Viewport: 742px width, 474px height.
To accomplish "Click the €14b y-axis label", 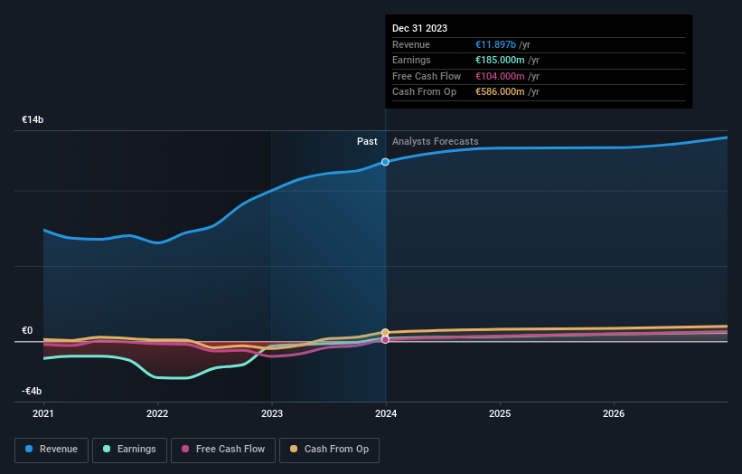I will 33,119.
